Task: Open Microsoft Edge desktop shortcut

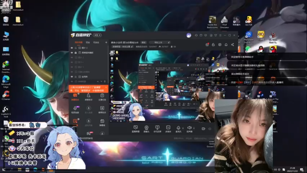Action: coord(6,82)
